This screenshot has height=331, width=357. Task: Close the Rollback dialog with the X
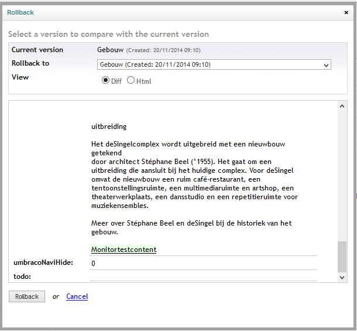[x=346, y=12]
